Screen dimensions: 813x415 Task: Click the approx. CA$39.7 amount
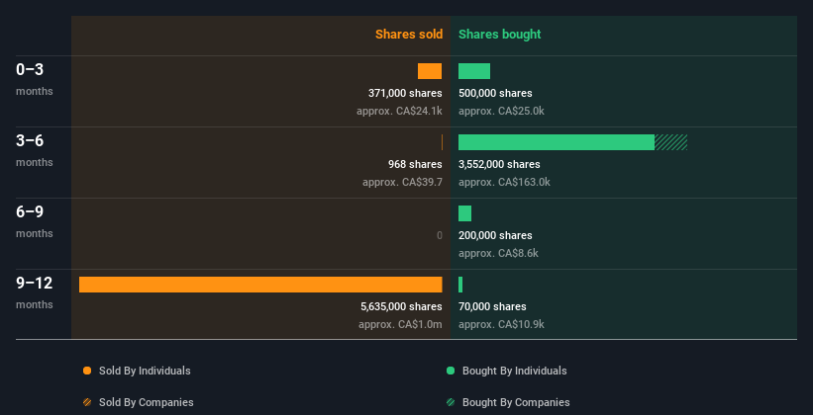(x=402, y=182)
